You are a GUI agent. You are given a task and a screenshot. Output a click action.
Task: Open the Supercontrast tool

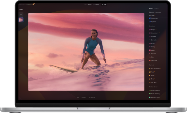pos(154,90)
